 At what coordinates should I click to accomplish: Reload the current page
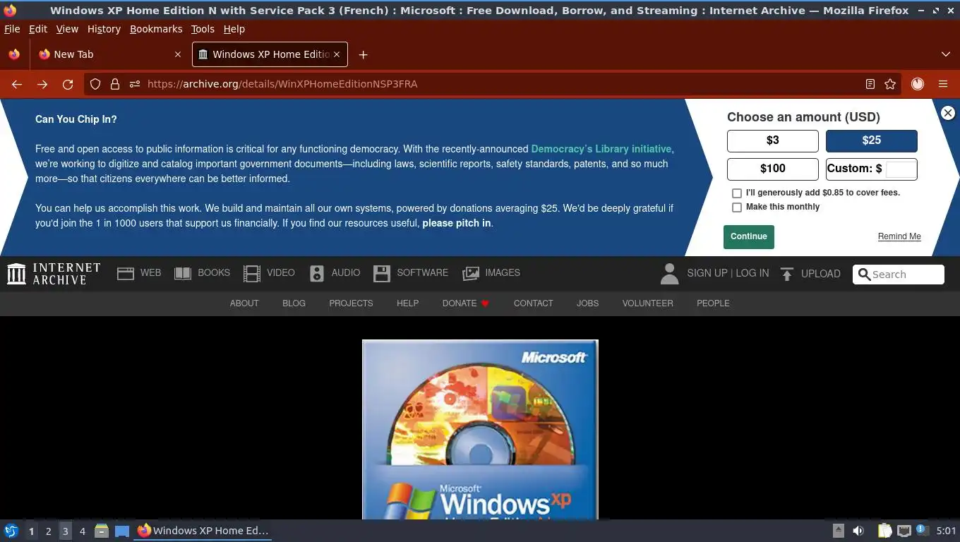pyautogui.click(x=68, y=84)
